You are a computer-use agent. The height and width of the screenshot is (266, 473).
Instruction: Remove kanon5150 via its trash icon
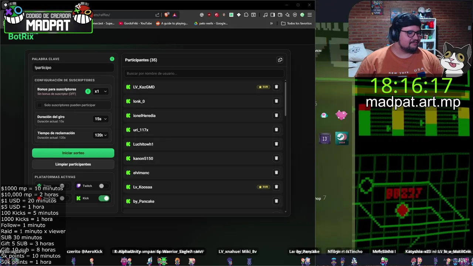(x=276, y=158)
